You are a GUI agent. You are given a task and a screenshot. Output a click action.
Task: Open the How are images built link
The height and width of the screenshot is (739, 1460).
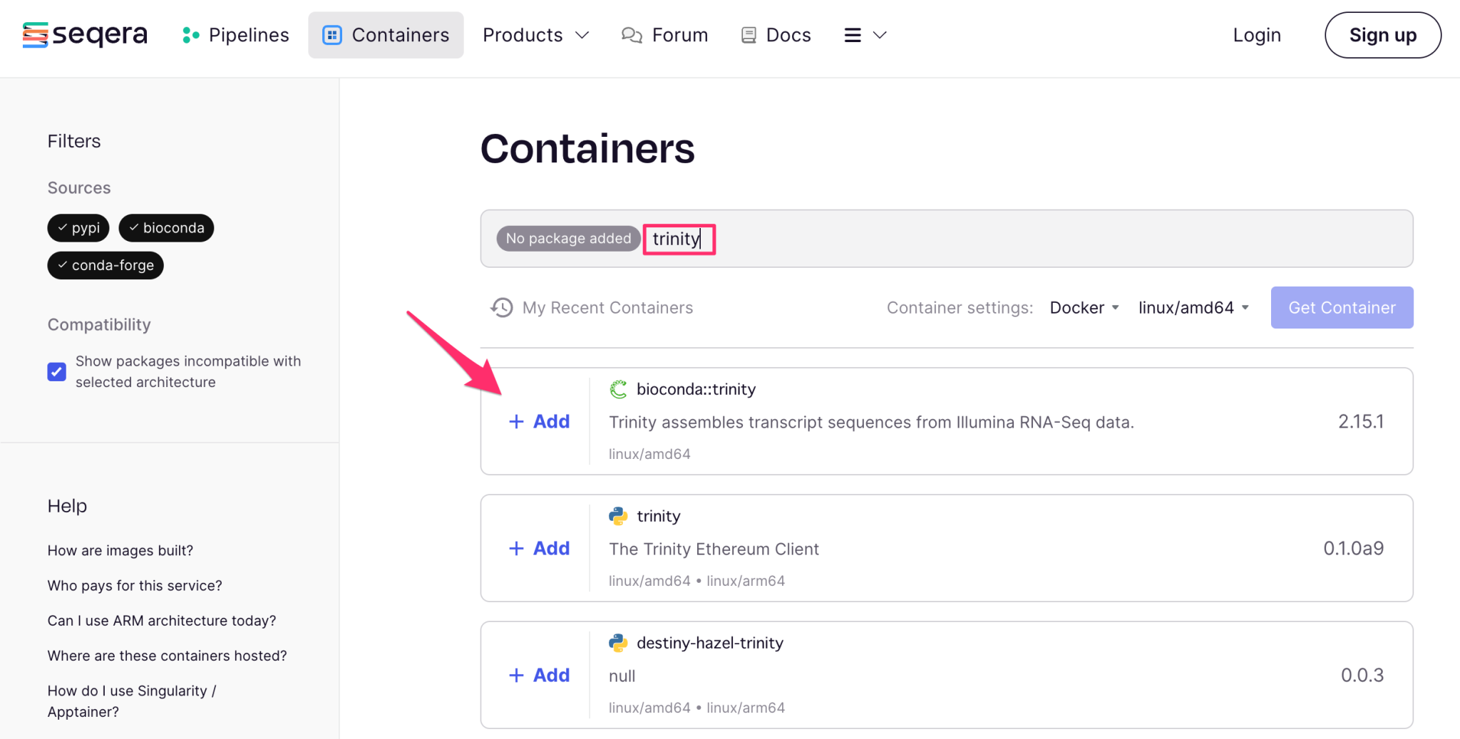coord(120,550)
